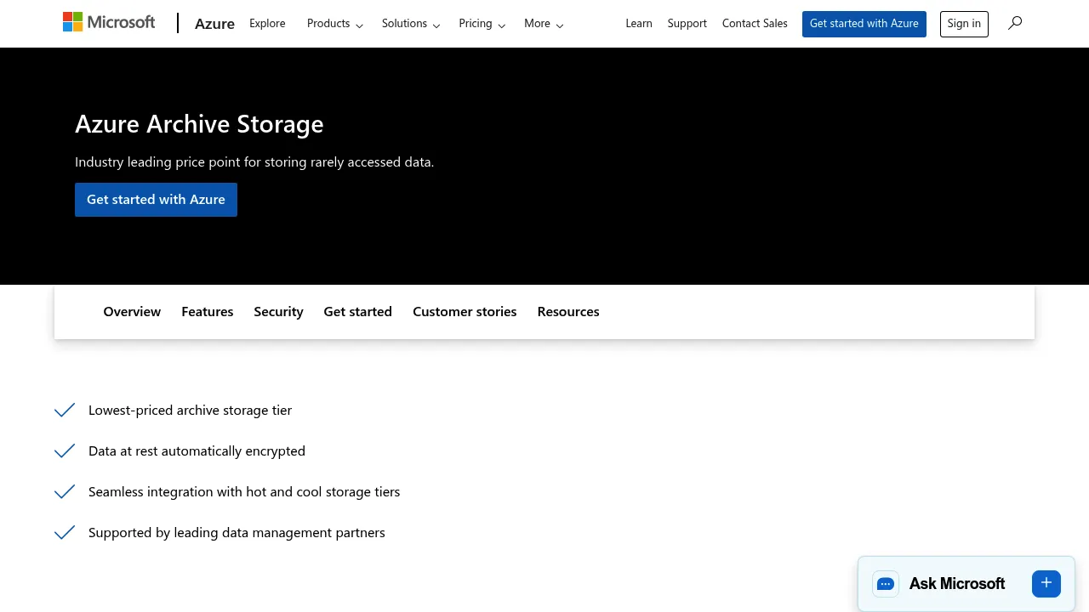1089x612 pixels.
Task: Click 'Lowest-priced archive storage tier' text
Action: [x=190, y=411]
